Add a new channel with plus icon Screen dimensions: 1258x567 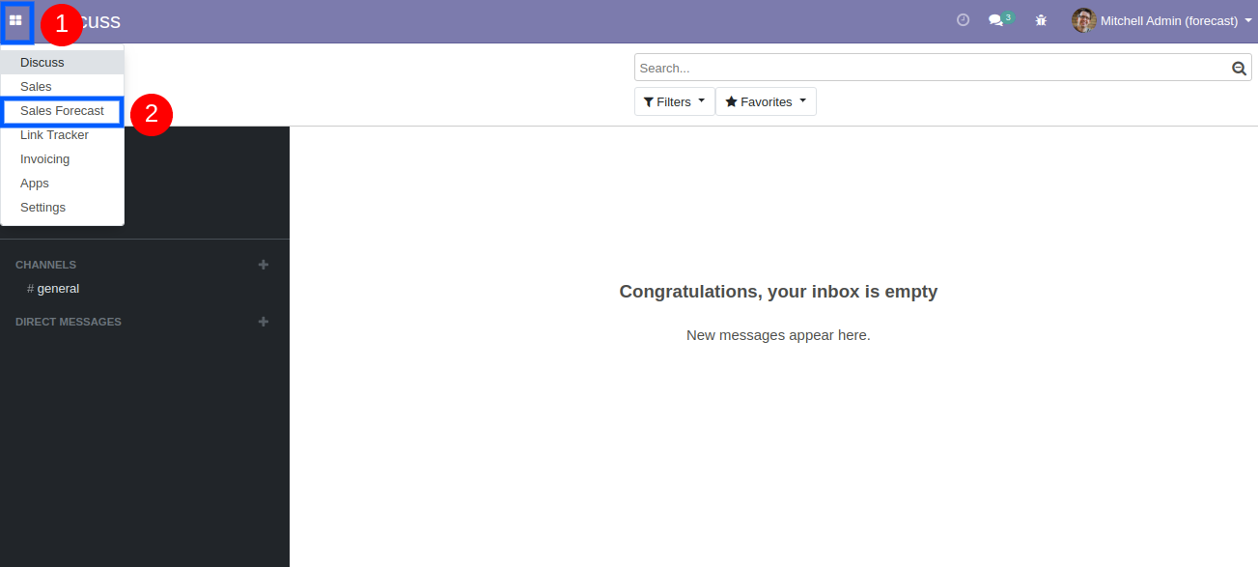coord(264,265)
